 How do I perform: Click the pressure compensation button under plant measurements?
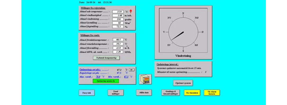click(x=106, y=58)
